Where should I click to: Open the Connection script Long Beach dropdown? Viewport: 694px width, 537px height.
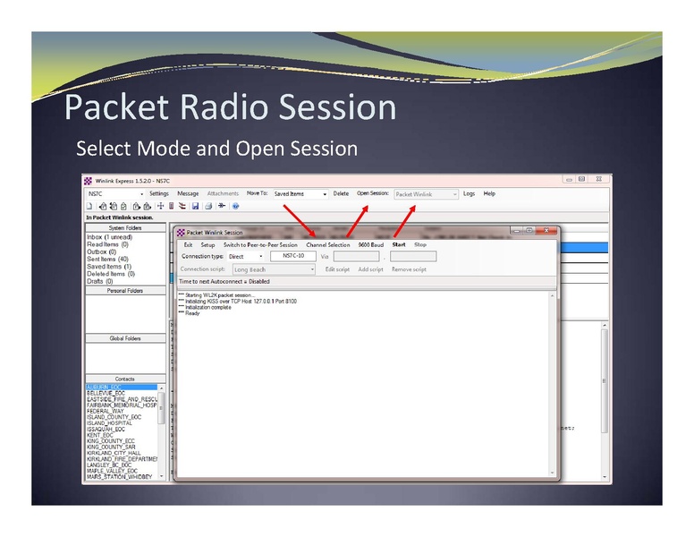[312, 269]
